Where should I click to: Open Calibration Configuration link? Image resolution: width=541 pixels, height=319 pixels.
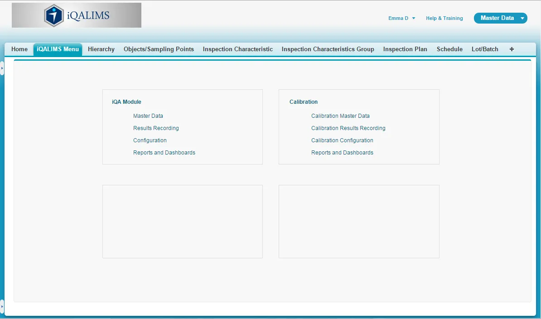[x=342, y=140]
